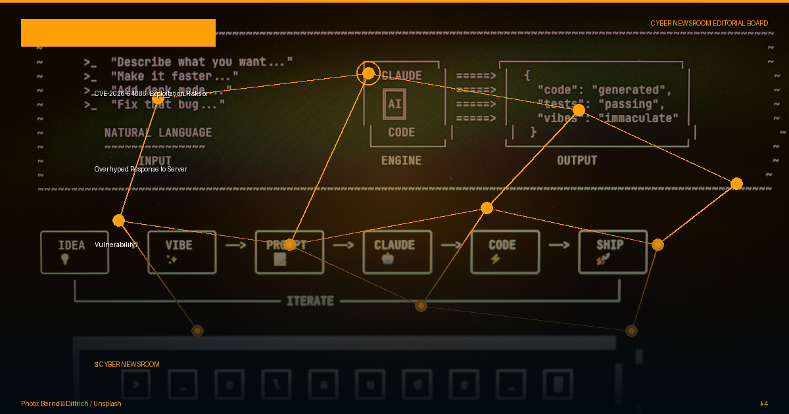Viewport: 789px width, 414px height.
Task: Select the dim node below the ITERATE label
Action: pyautogui.click(x=421, y=306)
